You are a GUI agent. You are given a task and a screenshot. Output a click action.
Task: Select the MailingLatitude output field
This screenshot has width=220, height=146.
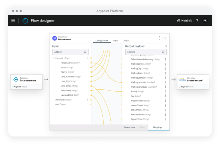(x=143, y=82)
